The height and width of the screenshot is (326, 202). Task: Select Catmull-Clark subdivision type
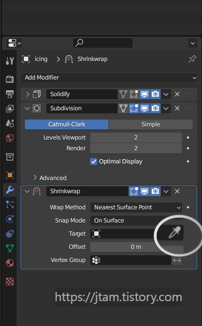click(66, 124)
